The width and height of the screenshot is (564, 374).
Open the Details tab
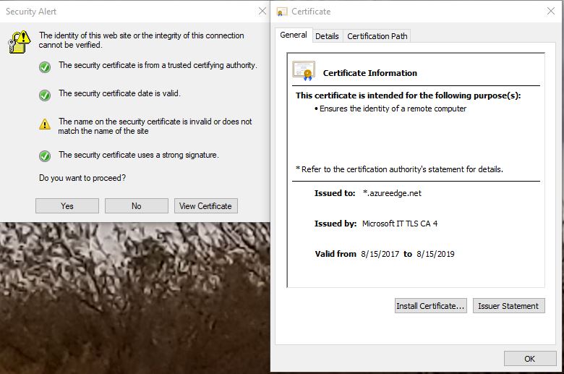click(x=327, y=36)
